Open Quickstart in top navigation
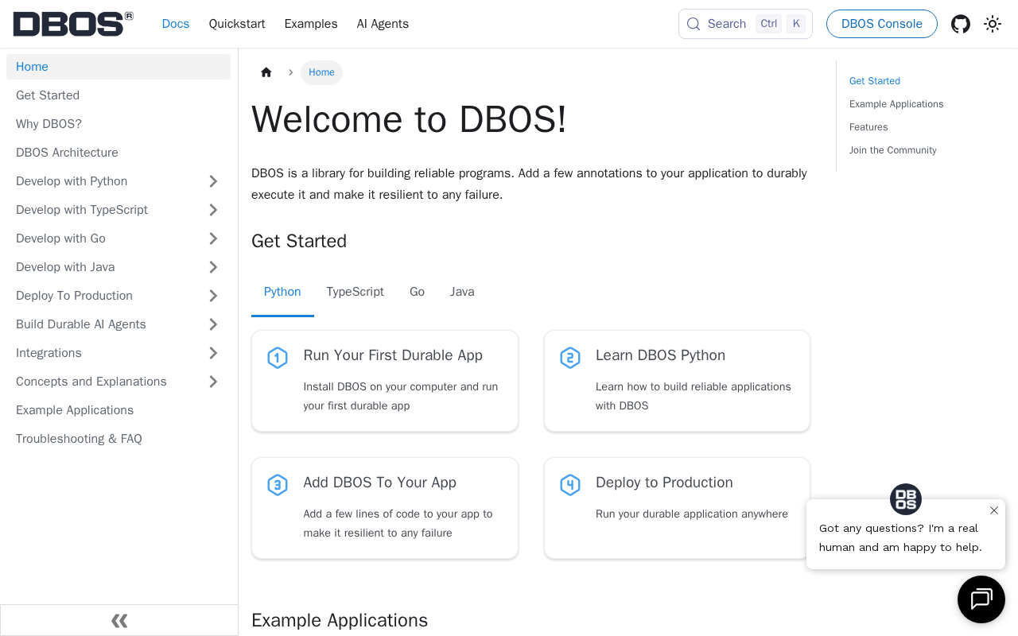Screen dimensions: 1018x636 tap(237, 24)
